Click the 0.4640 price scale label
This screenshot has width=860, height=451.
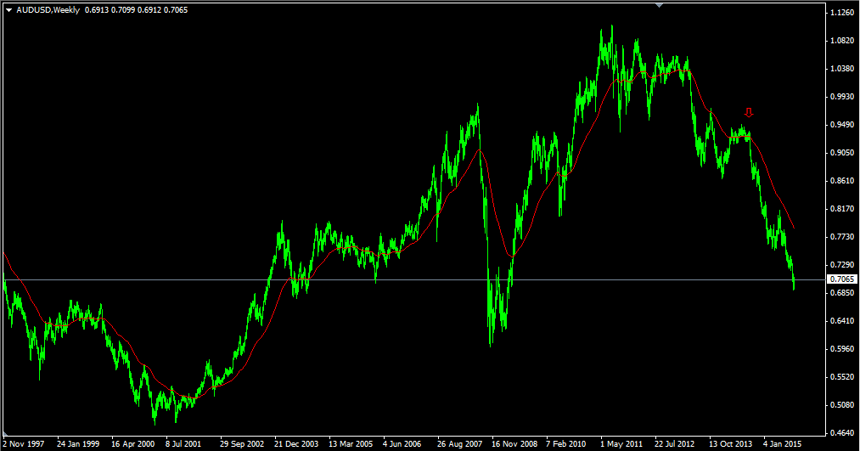tap(842, 433)
